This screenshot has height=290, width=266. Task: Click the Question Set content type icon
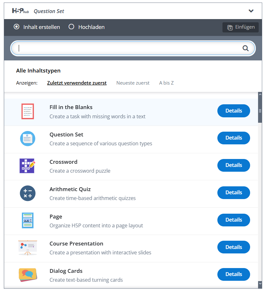pyautogui.click(x=28, y=139)
